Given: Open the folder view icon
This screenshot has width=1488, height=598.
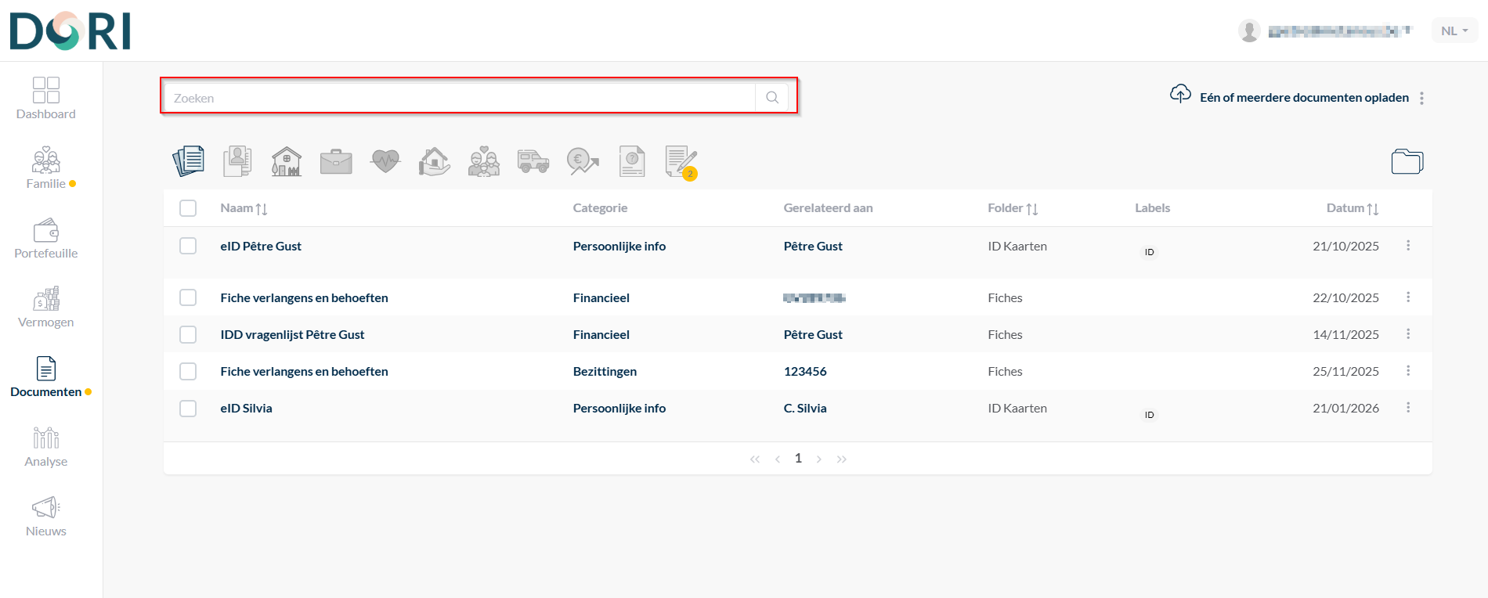Looking at the screenshot, I should [1407, 161].
